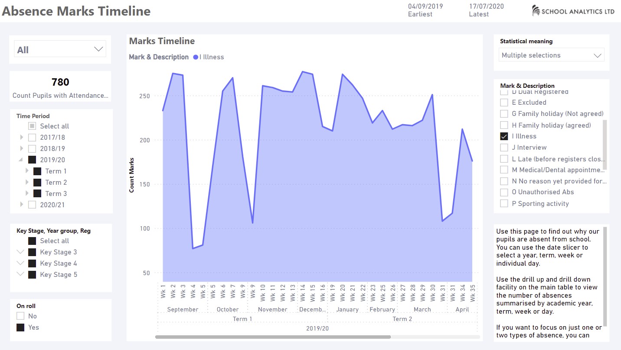Expand the 2017/18 time period
The height and width of the screenshot is (350, 621).
(x=22, y=137)
